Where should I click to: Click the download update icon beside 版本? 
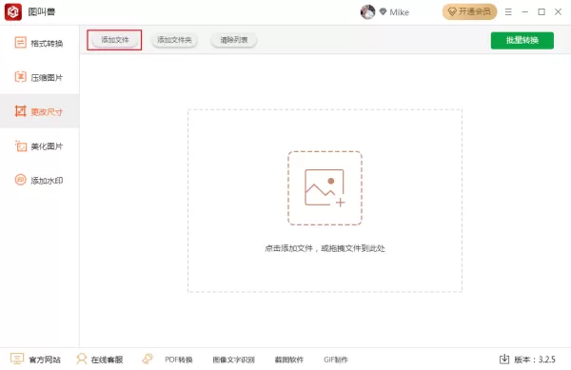[x=504, y=360]
